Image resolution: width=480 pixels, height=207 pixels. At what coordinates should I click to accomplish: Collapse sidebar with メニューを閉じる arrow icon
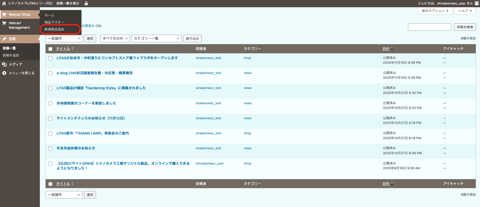4,73
